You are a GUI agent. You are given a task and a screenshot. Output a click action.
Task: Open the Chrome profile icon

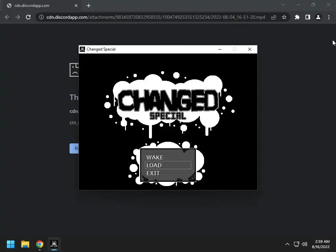pos(318,17)
